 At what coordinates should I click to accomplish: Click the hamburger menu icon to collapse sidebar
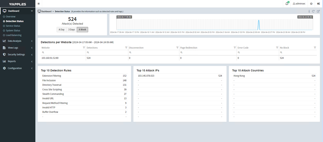point(39,4)
